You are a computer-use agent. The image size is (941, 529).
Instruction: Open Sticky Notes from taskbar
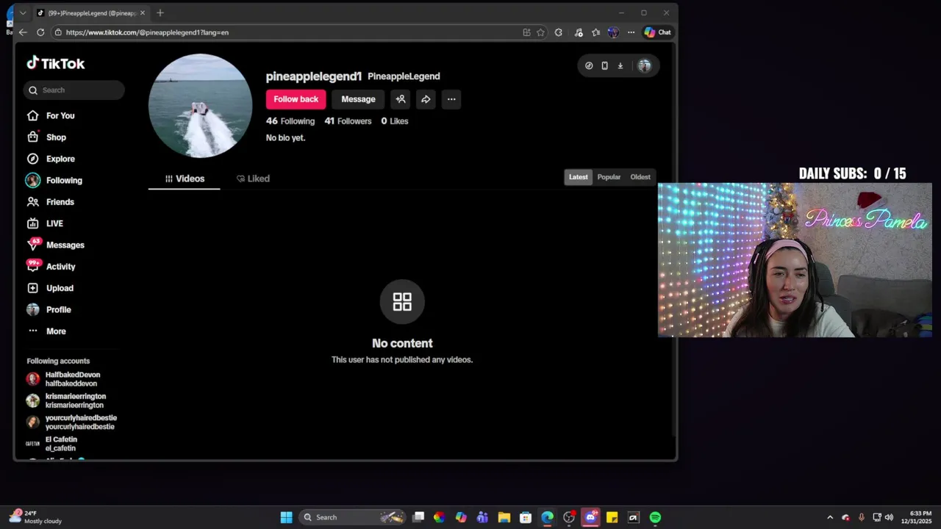coord(612,517)
